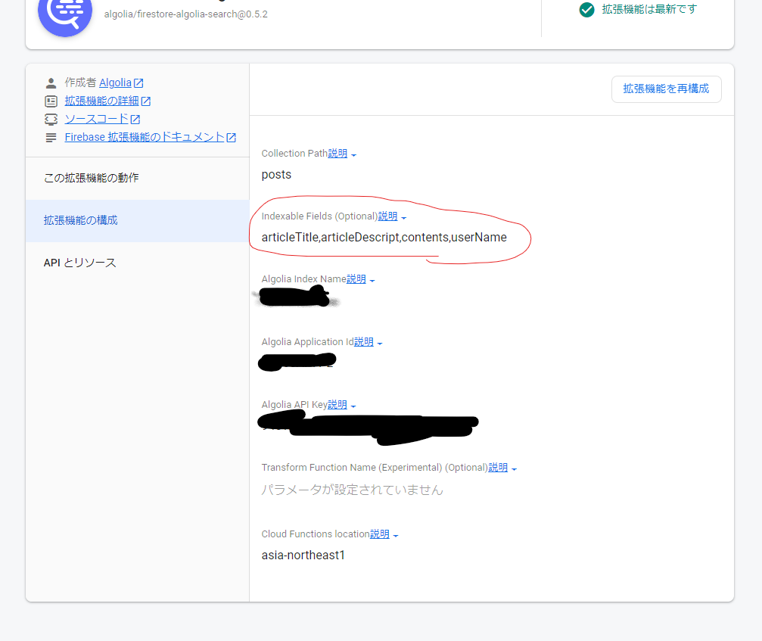This screenshot has width=762, height=641.
Task: Click the external link icon beside Firebase ドキュメント
Action: point(232,137)
